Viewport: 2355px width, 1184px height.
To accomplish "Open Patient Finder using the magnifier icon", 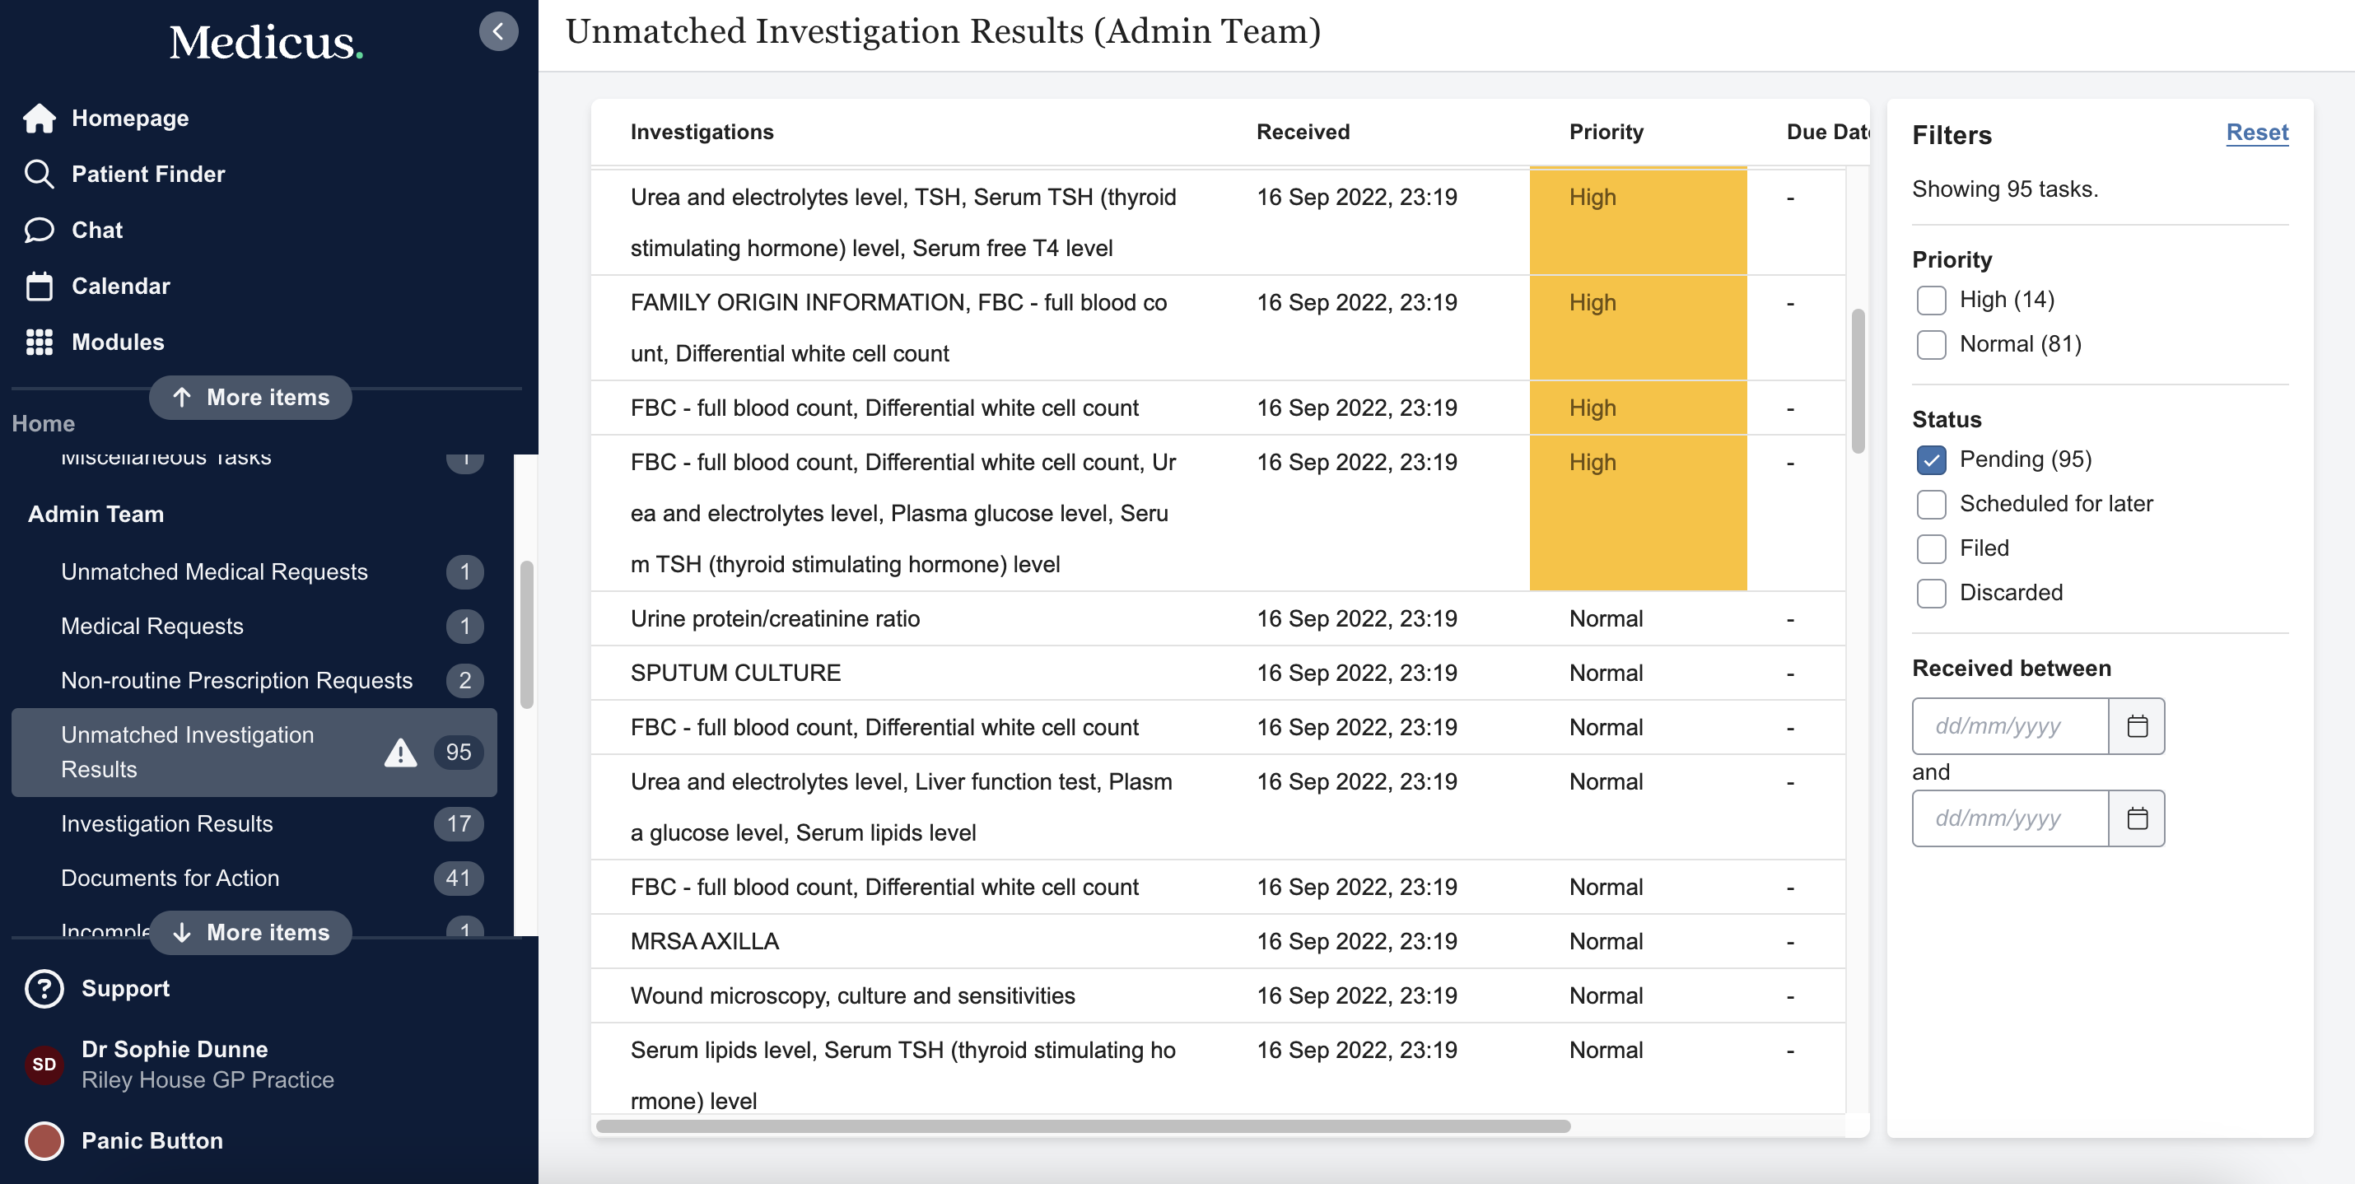I will click(x=40, y=174).
